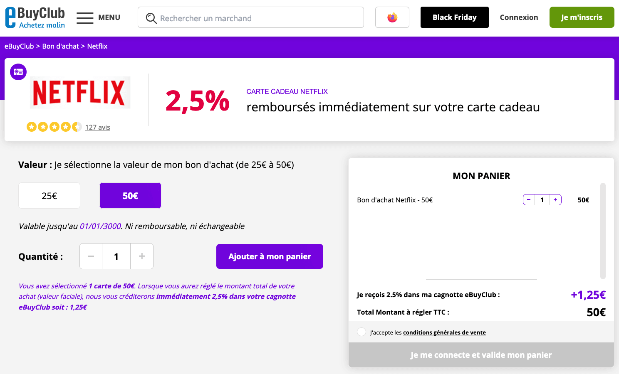Open the hamburger MENU icon
Image resolution: width=619 pixels, height=374 pixels.
tap(85, 18)
